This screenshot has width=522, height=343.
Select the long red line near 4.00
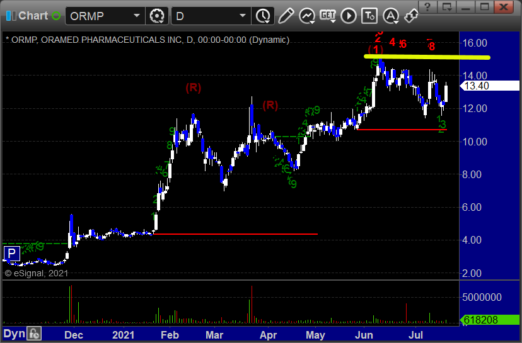tap(235, 234)
